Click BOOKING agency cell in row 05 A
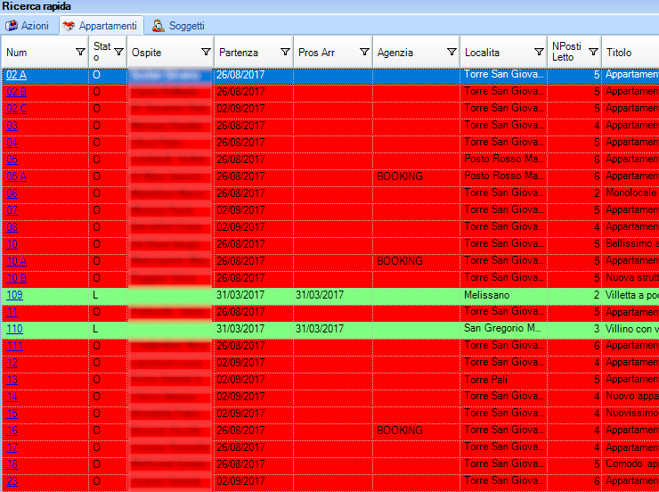The image size is (659, 492). (399, 176)
